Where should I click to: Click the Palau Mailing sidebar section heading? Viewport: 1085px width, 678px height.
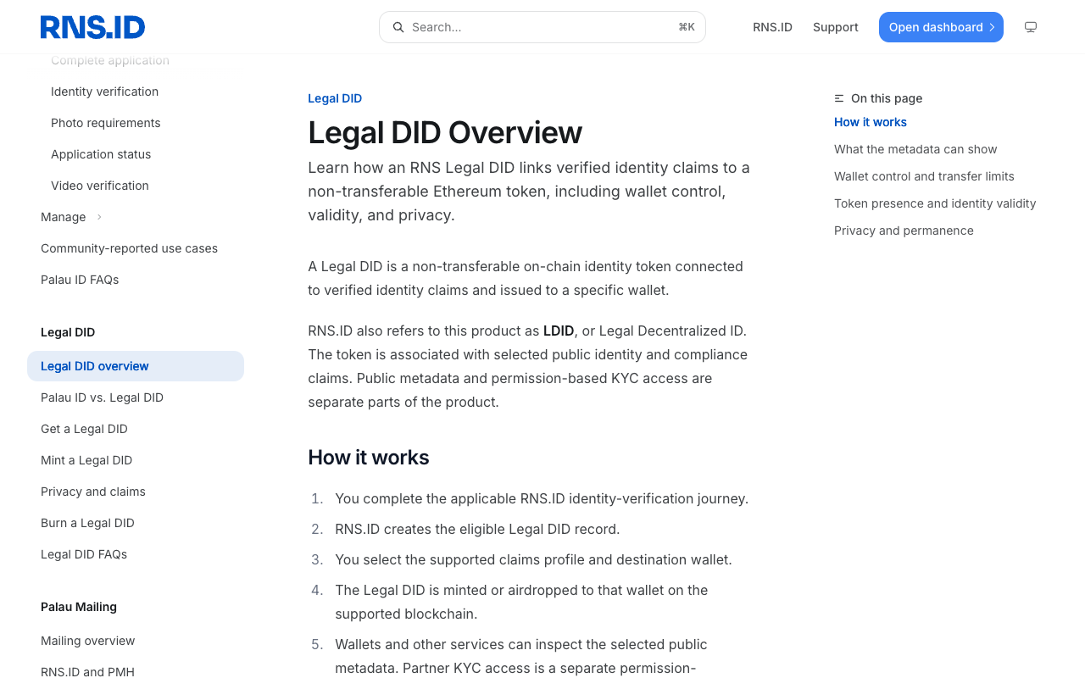[x=79, y=607]
